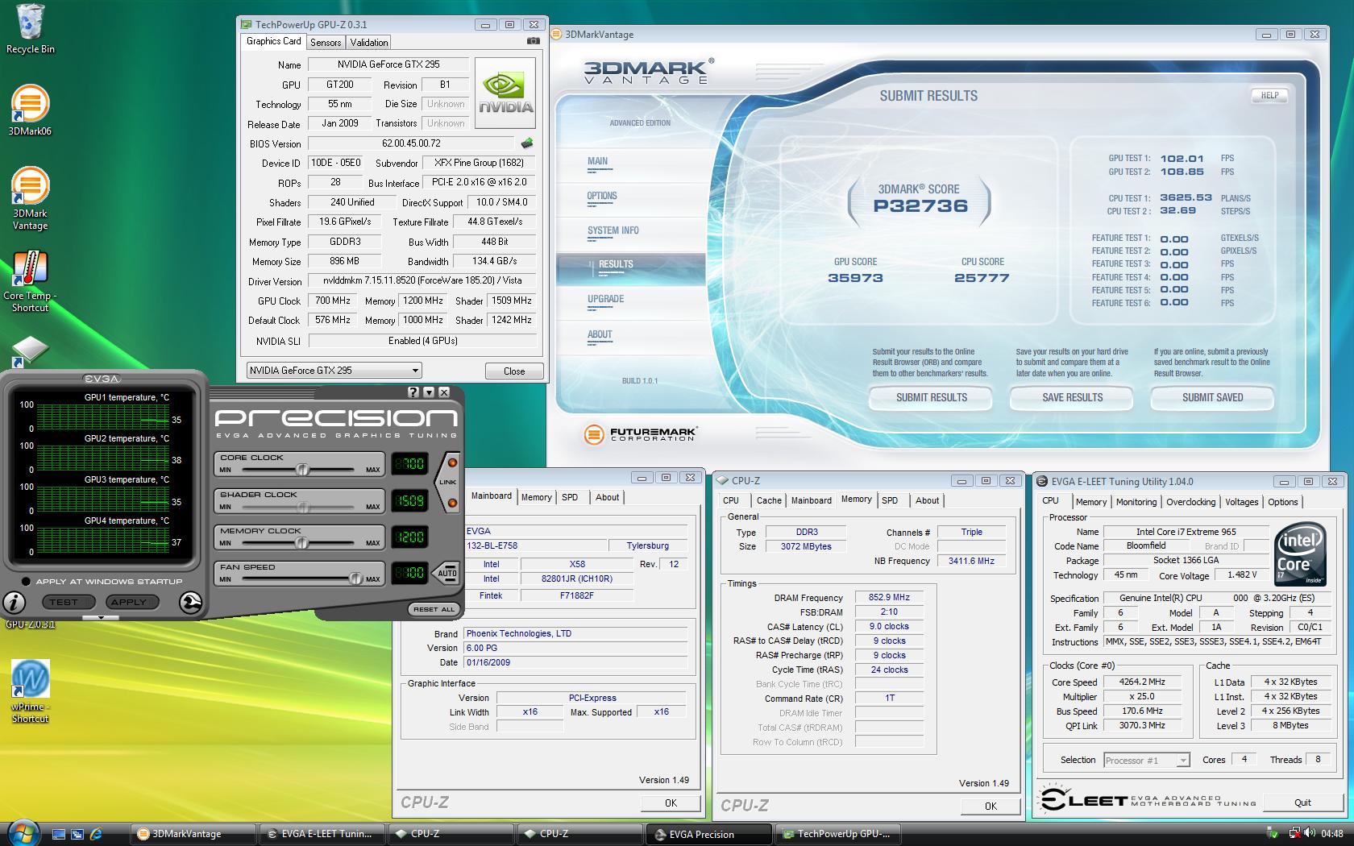Click Switch between windows quick launch icon
This screenshot has width=1354, height=846.
tap(77, 834)
